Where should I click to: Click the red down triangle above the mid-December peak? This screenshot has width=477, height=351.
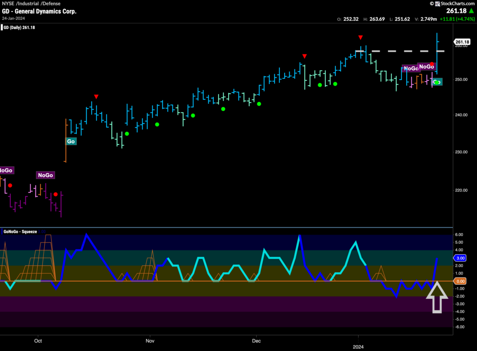tap(304, 56)
